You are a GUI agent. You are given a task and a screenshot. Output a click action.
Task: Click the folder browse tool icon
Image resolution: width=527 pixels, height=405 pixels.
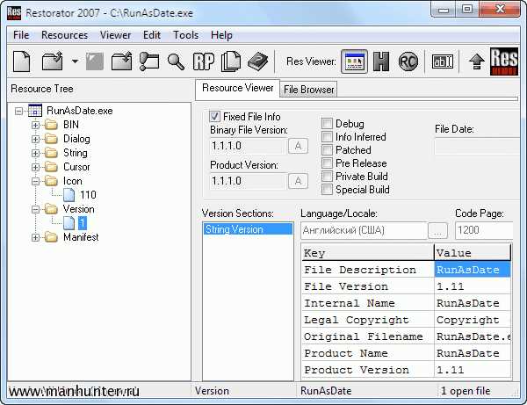coord(149,61)
